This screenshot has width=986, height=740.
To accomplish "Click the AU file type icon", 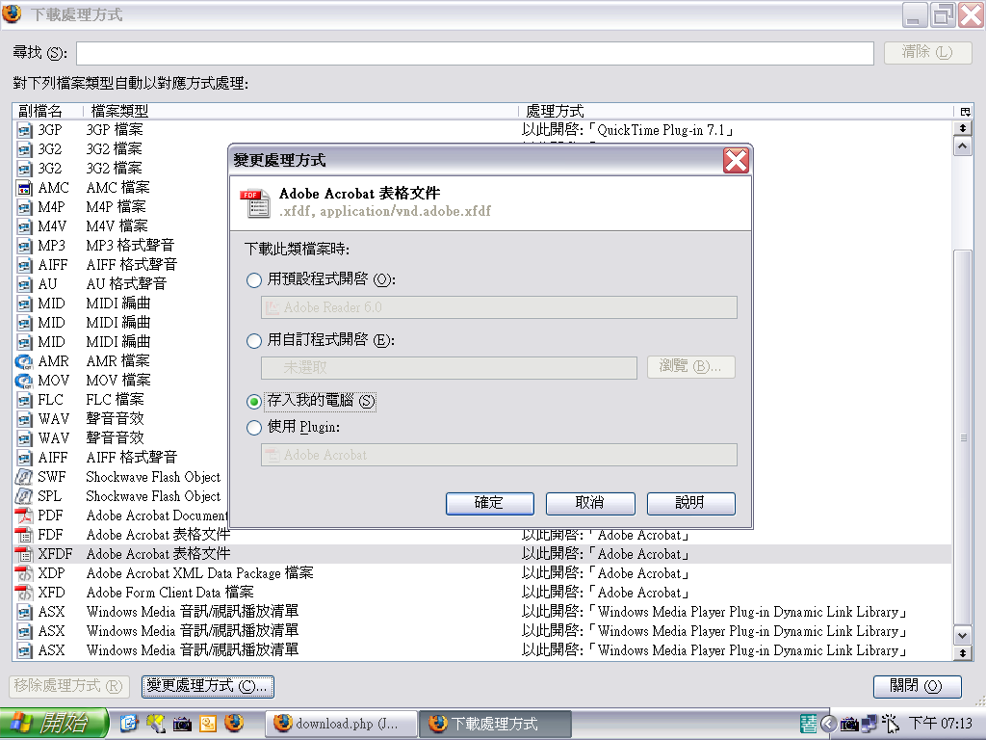I will (x=24, y=284).
